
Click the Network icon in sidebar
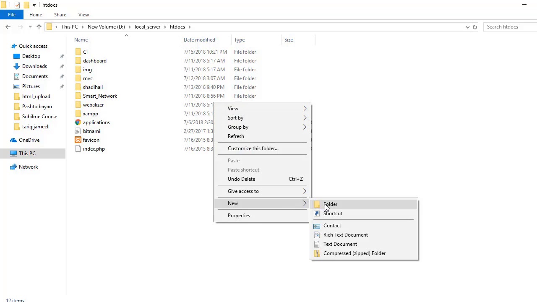pyautogui.click(x=13, y=167)
